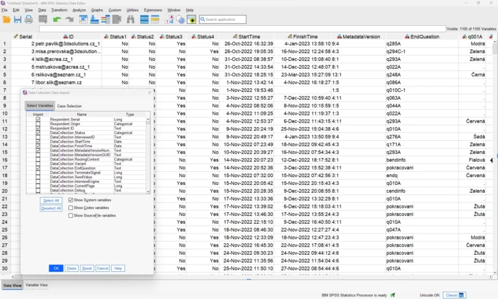Image resolution: width=498 pixels, height=299 pixels.
Task: Click OK in Data Collection Data Import
Action: coord(56,269)
